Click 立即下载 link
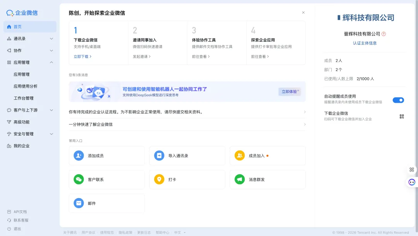 83,56
